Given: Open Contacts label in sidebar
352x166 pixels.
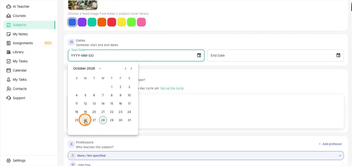Looking at the screenshot, I should 20,89.
